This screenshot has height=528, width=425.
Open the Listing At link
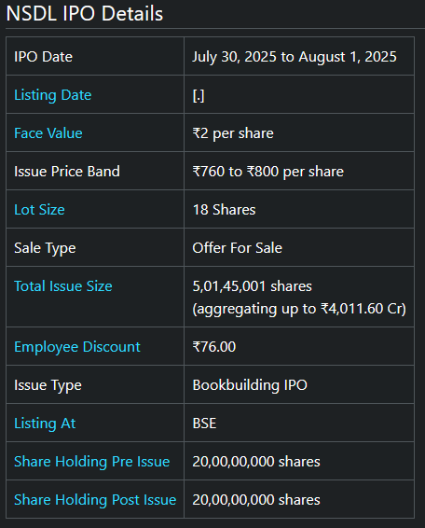[45, 424]
